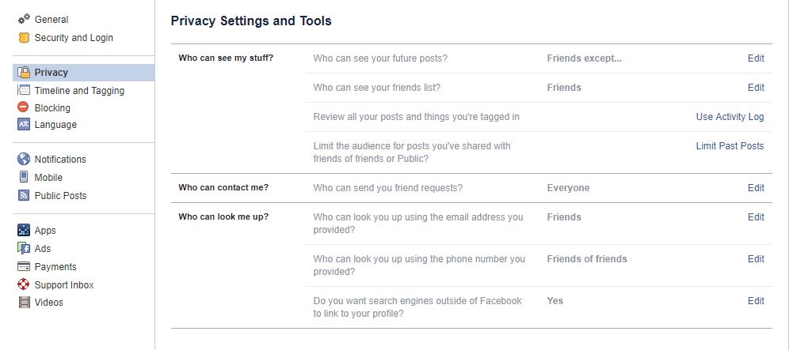Click the Public Posts RSS icon
Viewport: 808px width, 350px height.
(x=24, y=195)
